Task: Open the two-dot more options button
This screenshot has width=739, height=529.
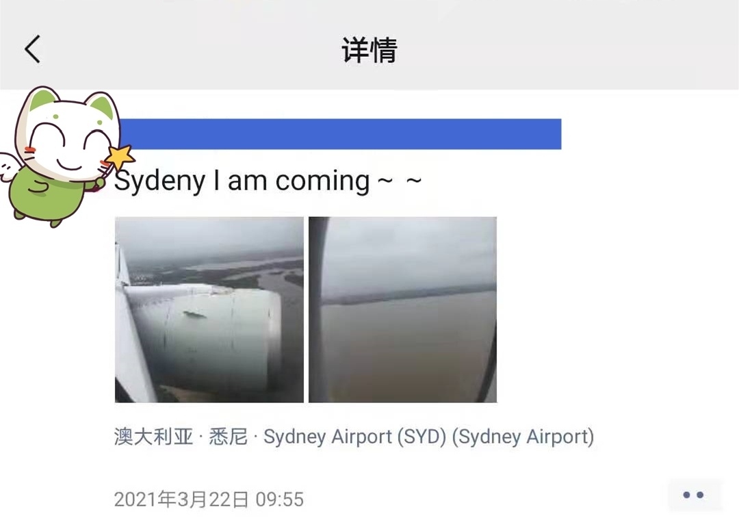Action: coord(693,495)
